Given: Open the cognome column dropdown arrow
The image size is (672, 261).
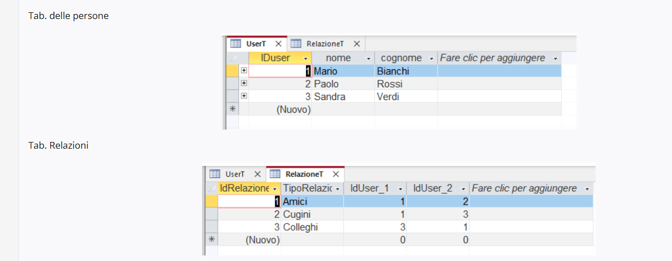Looking at the screenshot, I should [431, 58].
